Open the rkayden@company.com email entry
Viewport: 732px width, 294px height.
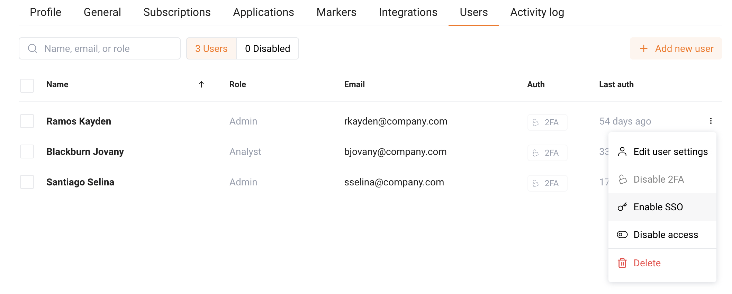[396, 121]
